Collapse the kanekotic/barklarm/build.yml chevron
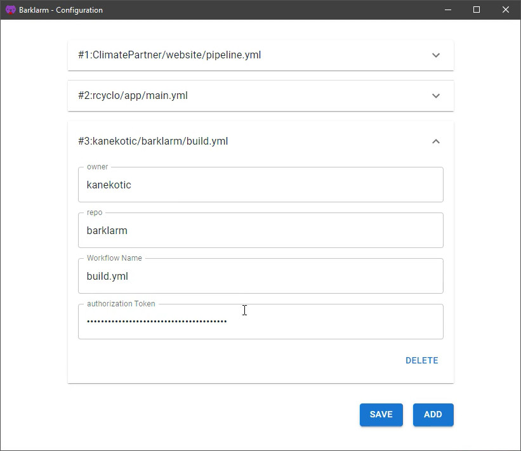 (436, 141)
